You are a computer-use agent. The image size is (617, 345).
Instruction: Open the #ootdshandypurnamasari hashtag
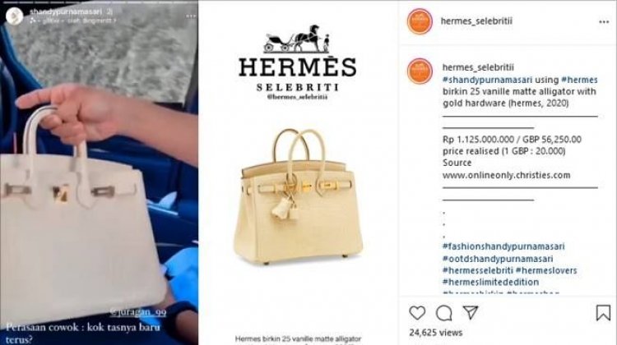click(498, 259)
